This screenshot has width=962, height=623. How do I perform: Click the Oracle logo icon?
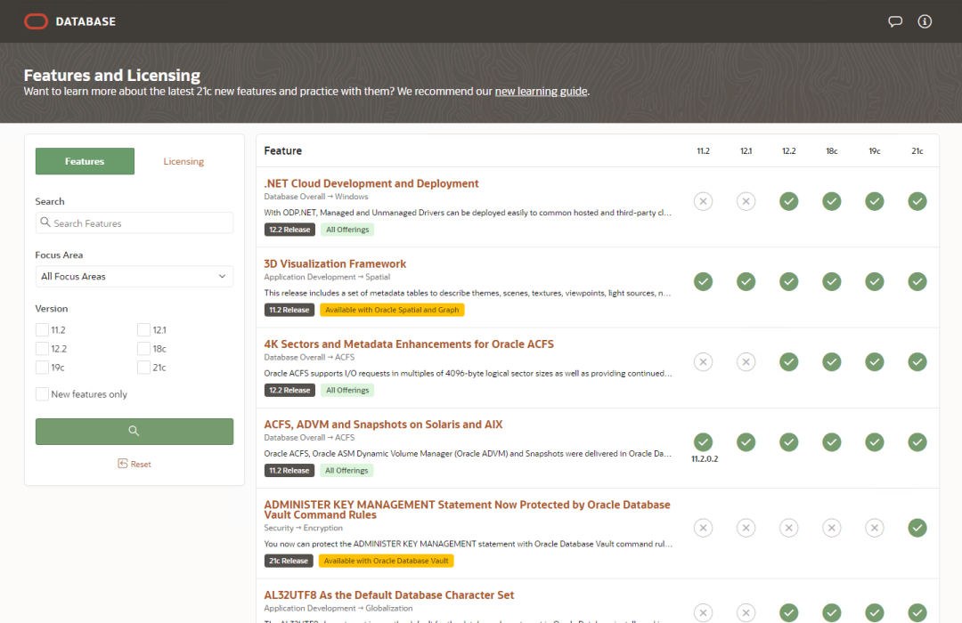coord(36,21)
